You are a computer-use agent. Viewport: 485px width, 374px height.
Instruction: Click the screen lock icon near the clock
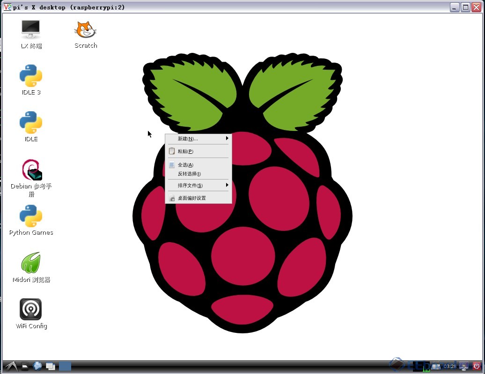click(x=463, y=366)
